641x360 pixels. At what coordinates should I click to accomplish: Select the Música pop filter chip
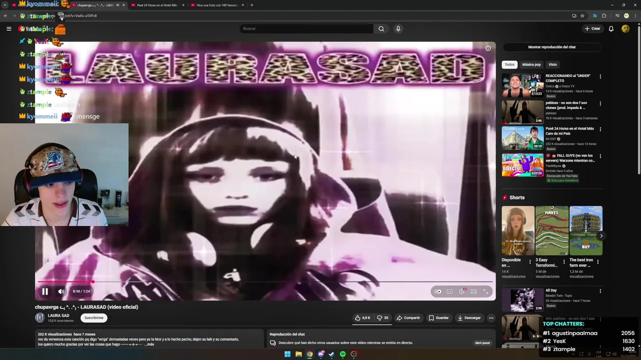pyautogui.click(x=531, y=64)
